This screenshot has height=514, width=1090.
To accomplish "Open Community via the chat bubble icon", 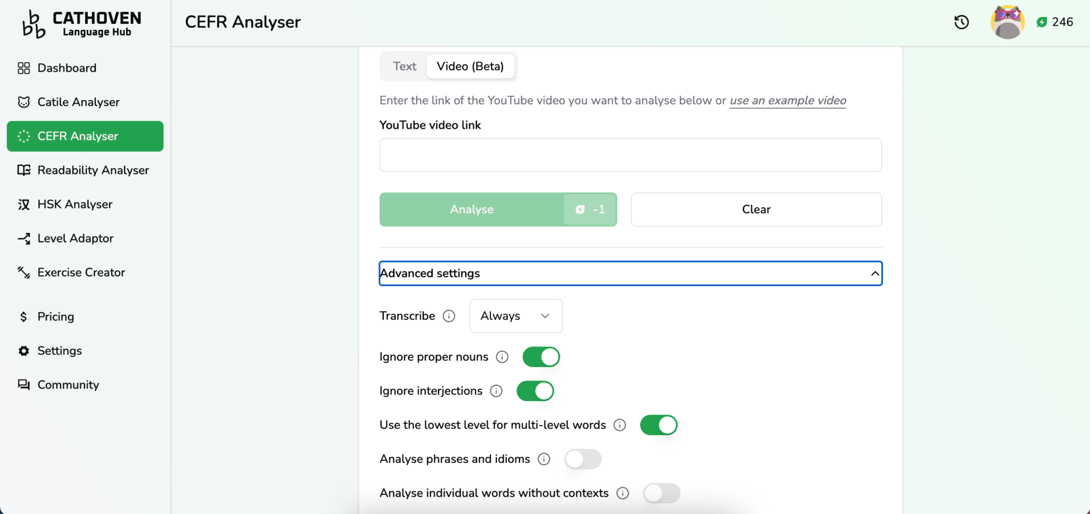I will [x=23, y=384].
